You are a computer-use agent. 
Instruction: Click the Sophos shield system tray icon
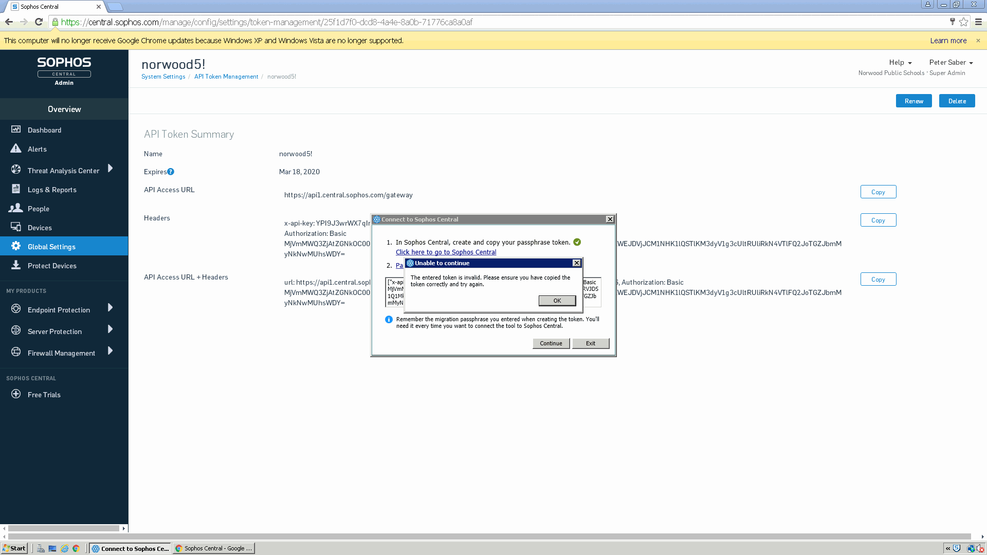click(957, 548)
